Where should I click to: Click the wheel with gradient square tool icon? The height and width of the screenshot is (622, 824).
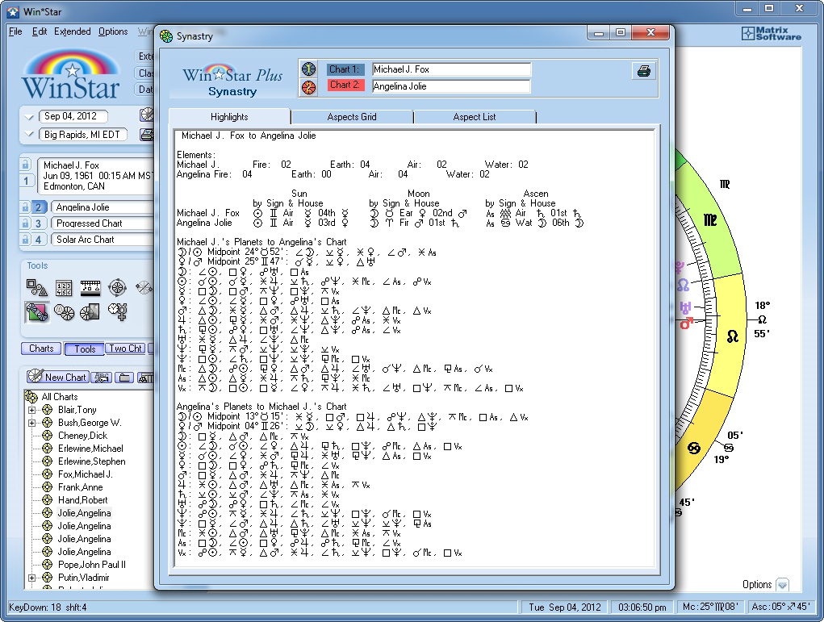(90, 312)
